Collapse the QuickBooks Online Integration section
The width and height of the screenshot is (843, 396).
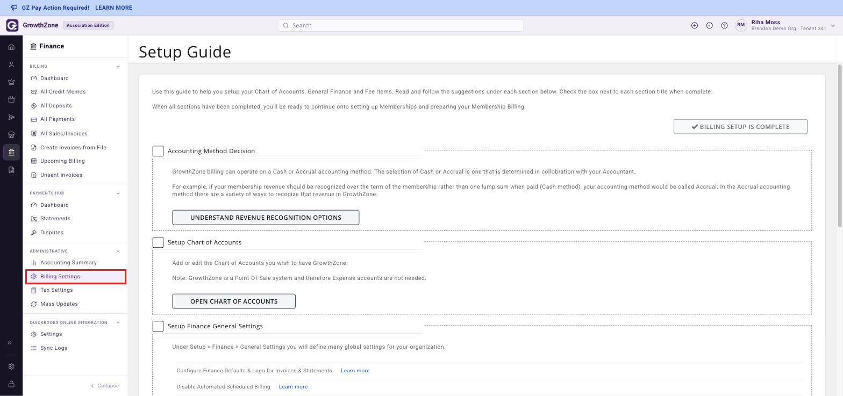point(118,323)
